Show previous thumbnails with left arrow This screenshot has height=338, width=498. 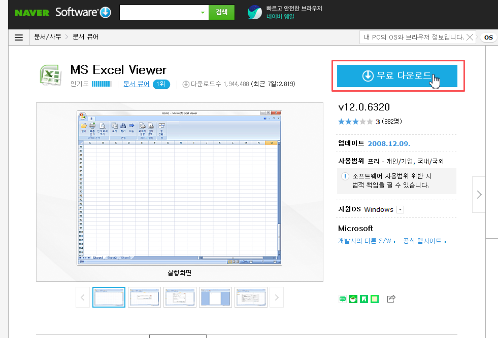coord(83,297)
